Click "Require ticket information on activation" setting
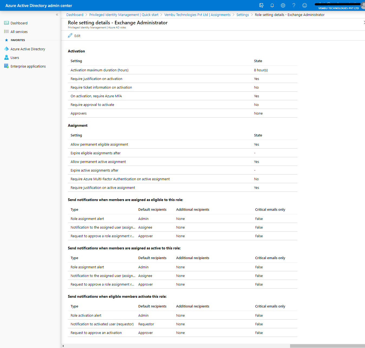365x348 pixels. (x=101, y=87)
